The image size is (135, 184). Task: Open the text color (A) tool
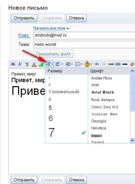(x=34, y=64)
